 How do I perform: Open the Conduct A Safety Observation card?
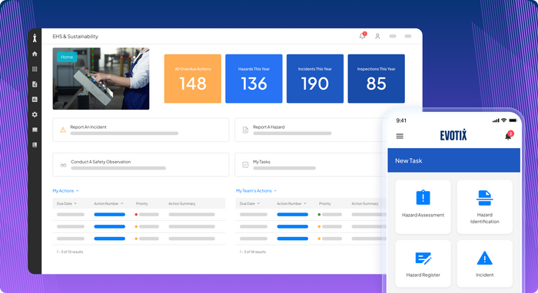(141, 165)
